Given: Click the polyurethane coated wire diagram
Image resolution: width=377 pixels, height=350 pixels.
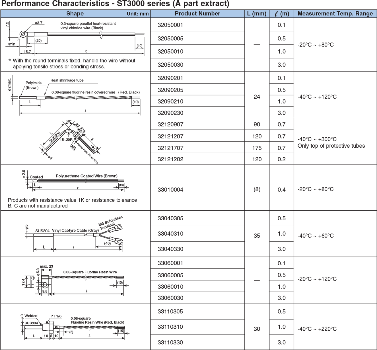Looking at the screenshot, I should point(75,180).
